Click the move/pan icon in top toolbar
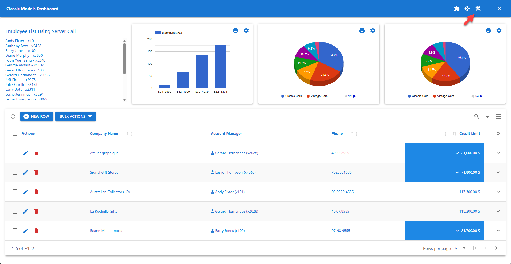Screen dimensions: 511x264 (x=467, y=9)
